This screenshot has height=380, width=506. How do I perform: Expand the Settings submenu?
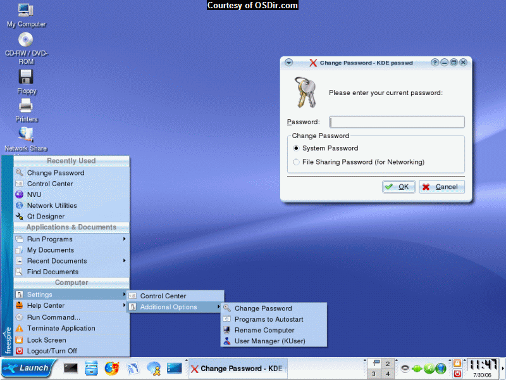click(71, 294)
